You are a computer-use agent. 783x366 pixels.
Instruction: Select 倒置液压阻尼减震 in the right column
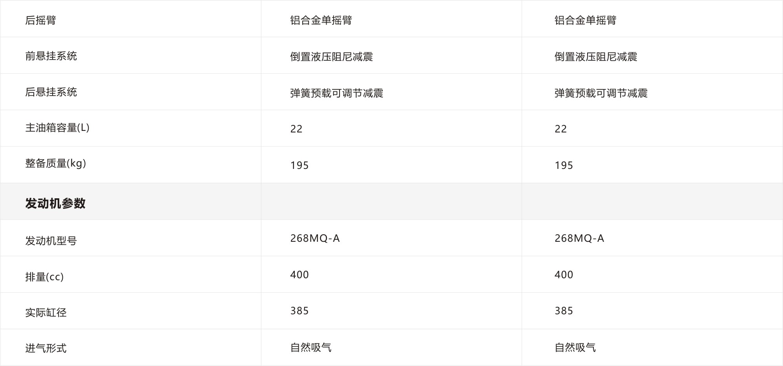coord(596,57)
